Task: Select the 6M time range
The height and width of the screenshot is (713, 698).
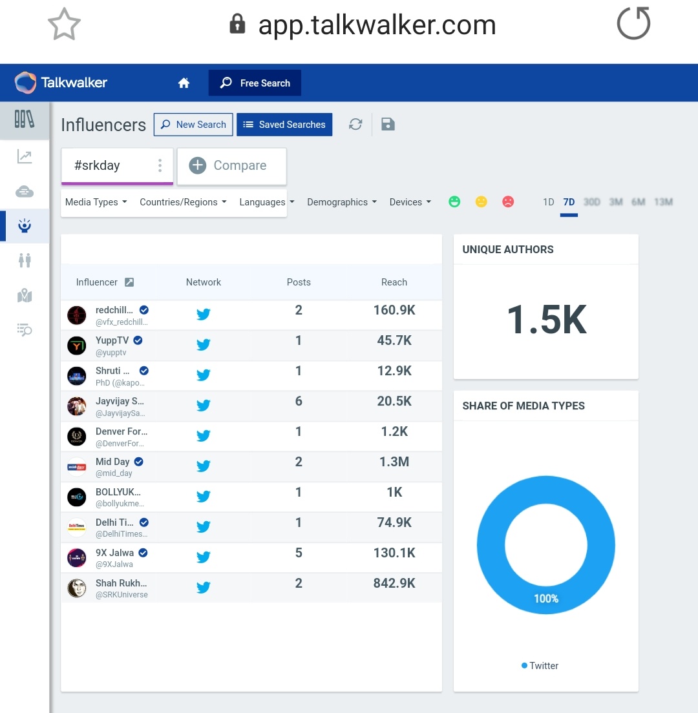Action: pos(638,202)
